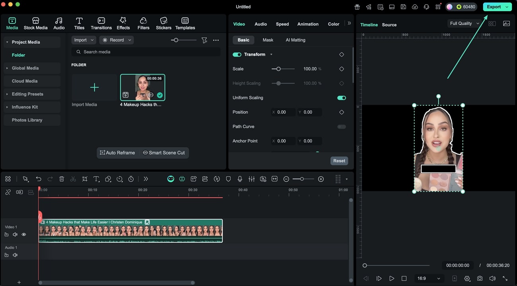
Task: Take a Snapshot with the camera icon
Action: point(480,278)
